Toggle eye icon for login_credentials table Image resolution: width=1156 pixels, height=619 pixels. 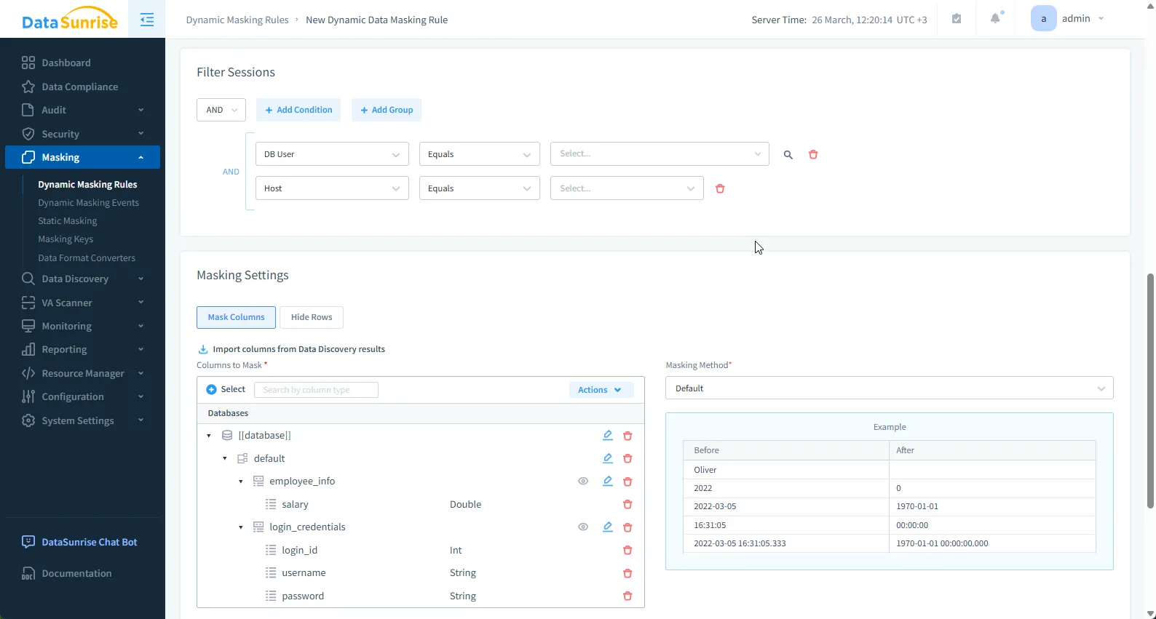(583, 527)
